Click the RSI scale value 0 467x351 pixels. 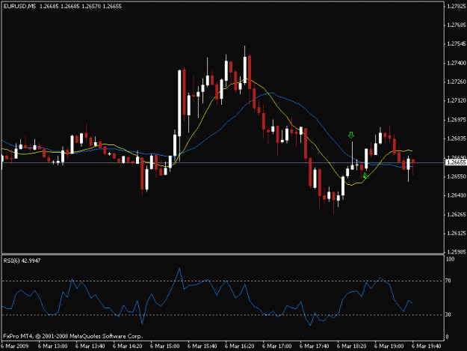tap(448, 337)
